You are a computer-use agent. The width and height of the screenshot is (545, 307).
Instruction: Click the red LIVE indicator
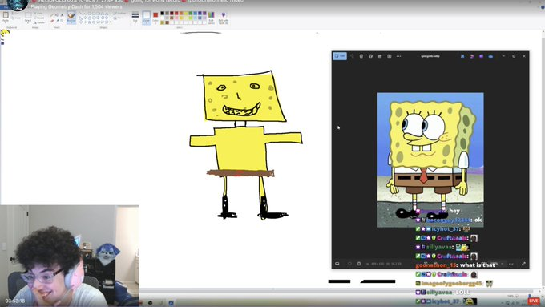pos(534,301)
